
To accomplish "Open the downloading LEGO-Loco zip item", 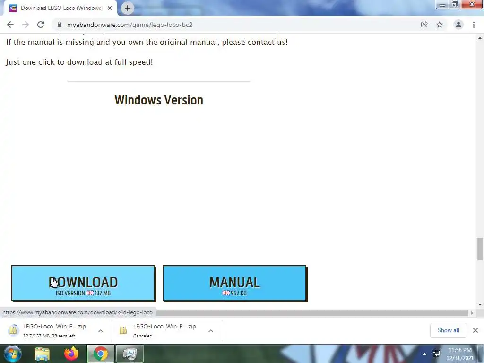I will 51,330.
